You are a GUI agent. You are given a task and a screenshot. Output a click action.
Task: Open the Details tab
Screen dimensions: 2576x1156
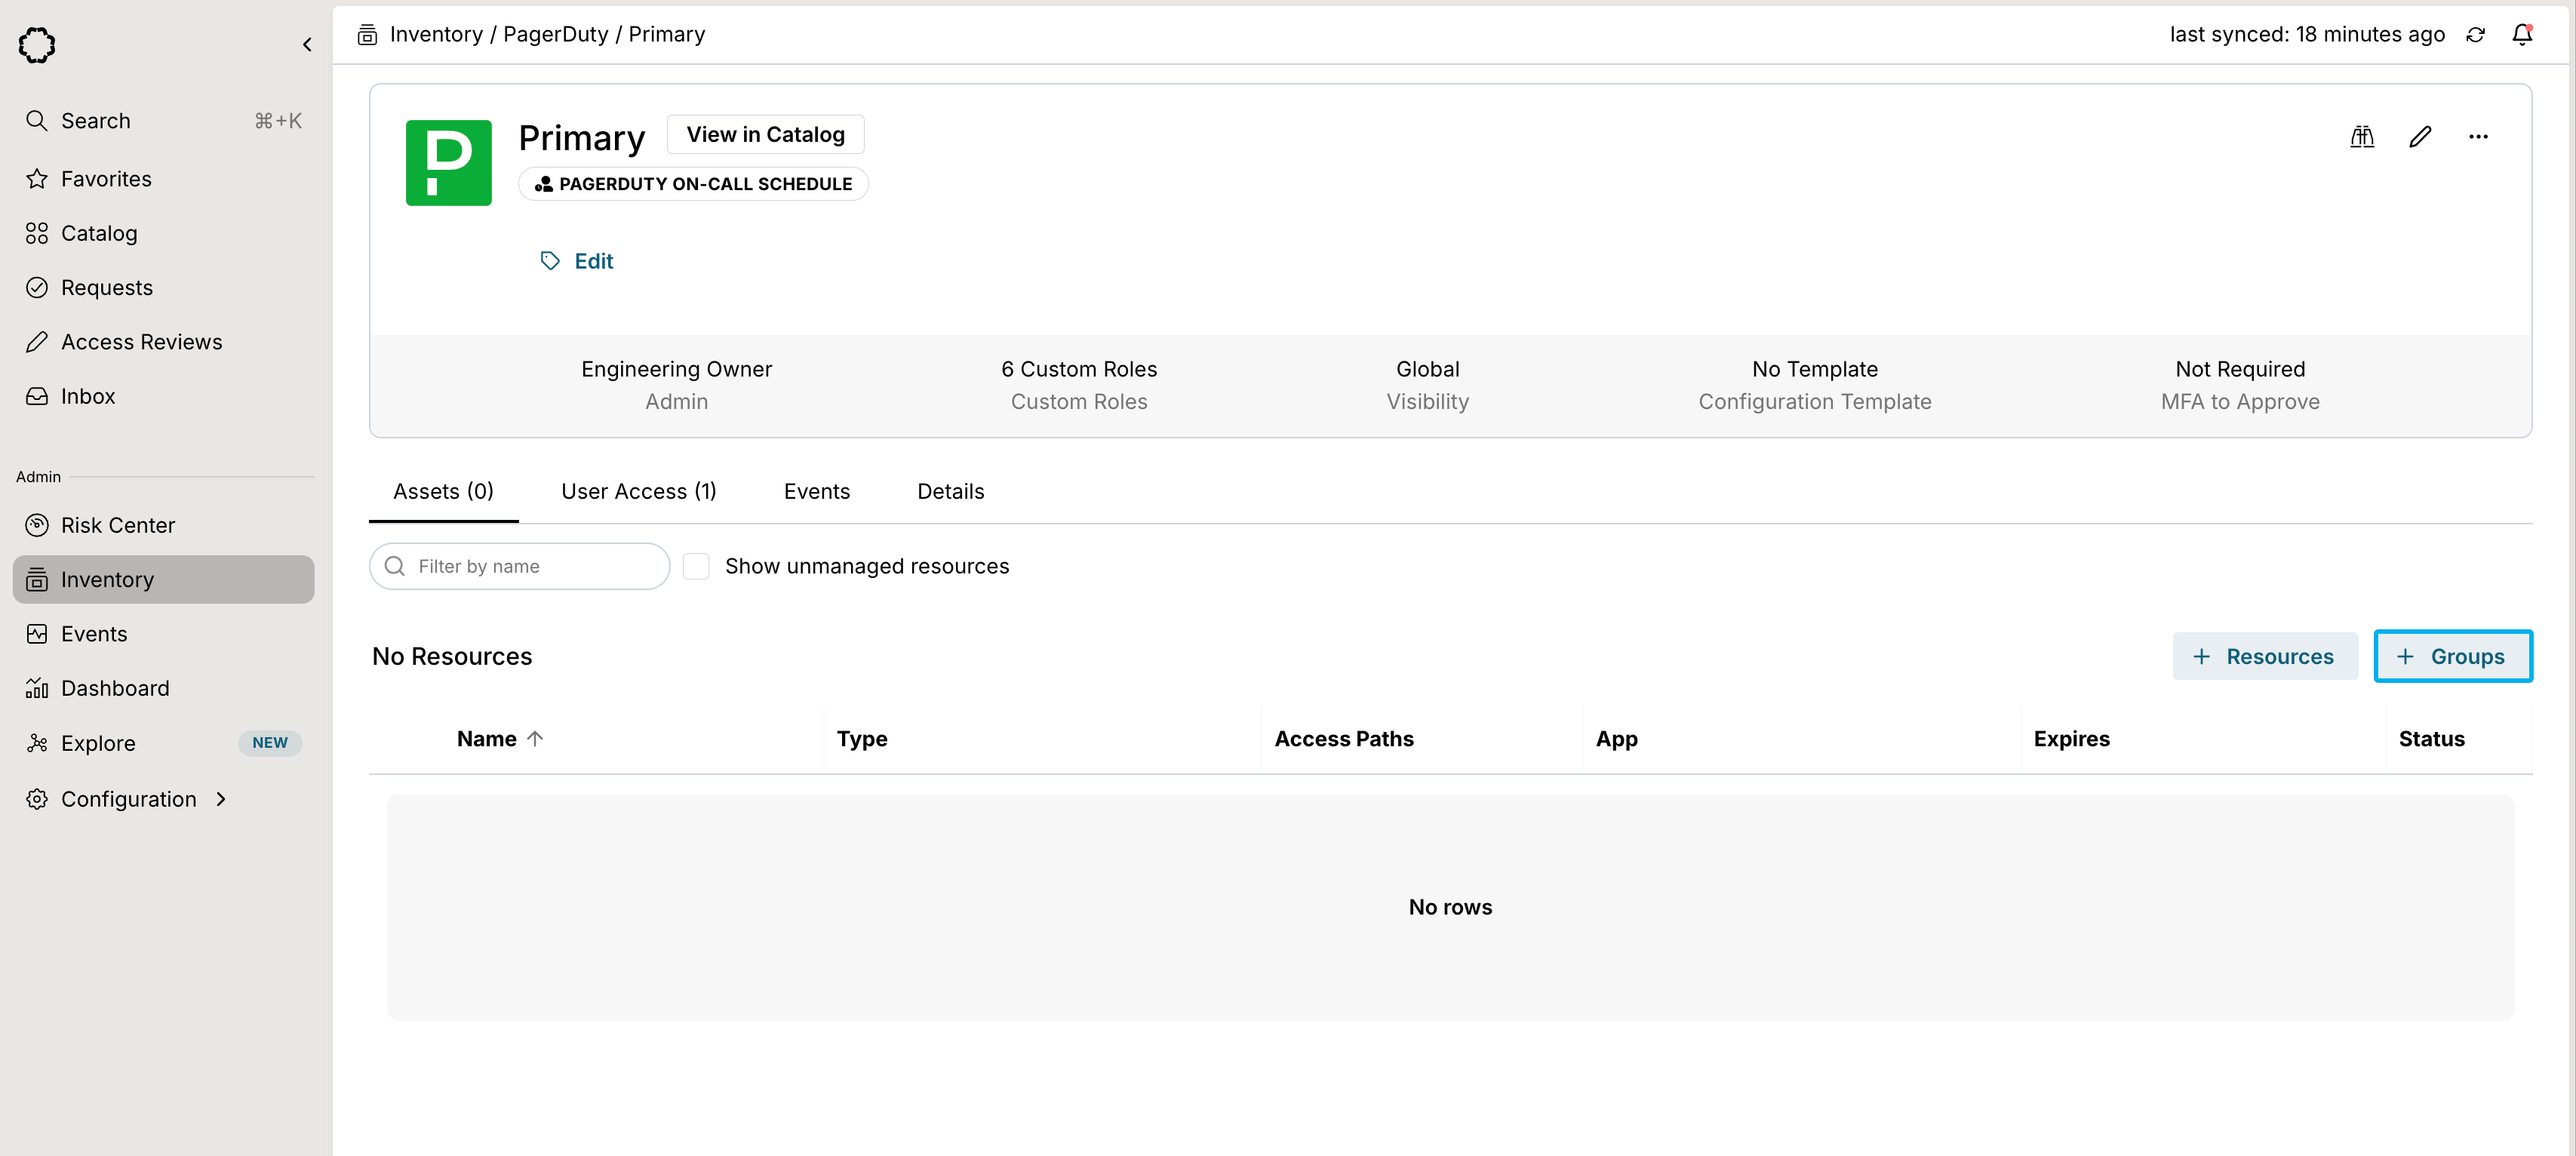(x=950, y=491)
